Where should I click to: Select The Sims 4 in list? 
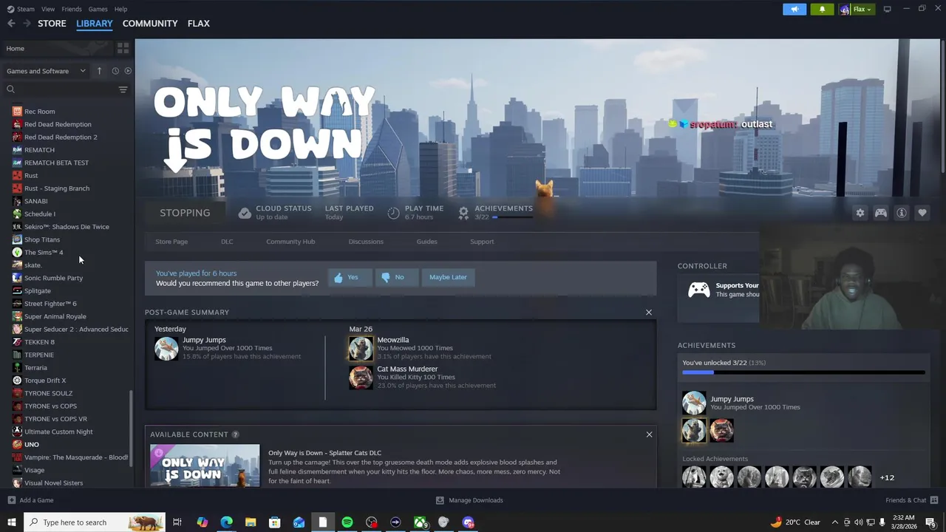pyautogui.click(x=43, y=253)
